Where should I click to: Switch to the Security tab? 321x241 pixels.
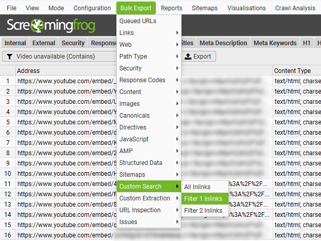73,43
